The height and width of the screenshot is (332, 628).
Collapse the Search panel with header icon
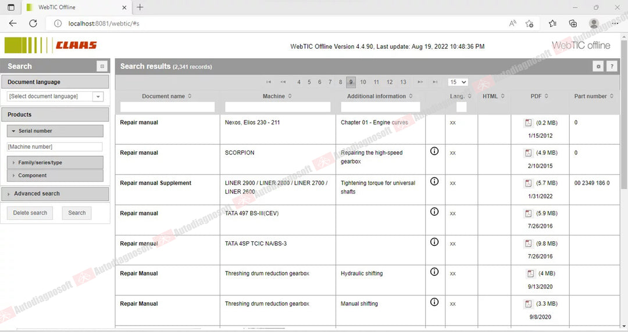coord(102,66)
